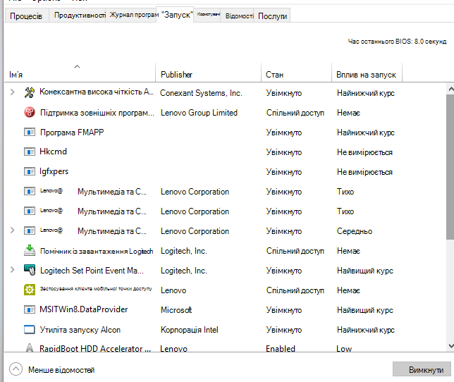The width and height of the screenshot is (454, 382).
Task: Select Утиліта запуску Alcon entry
Action: click(80, 330)
